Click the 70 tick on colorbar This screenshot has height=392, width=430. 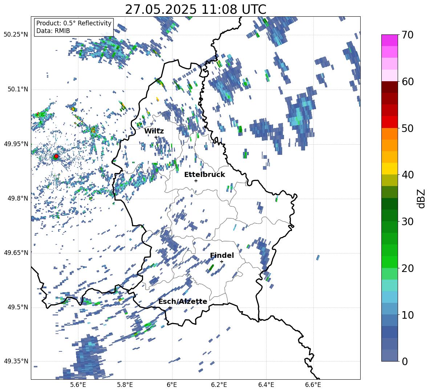[x=407, y=35]
